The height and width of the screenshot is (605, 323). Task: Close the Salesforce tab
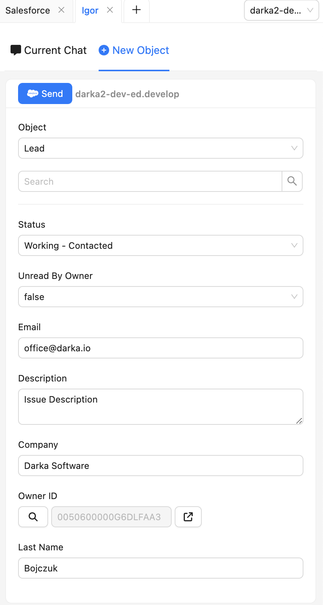(x=61, y=10)
